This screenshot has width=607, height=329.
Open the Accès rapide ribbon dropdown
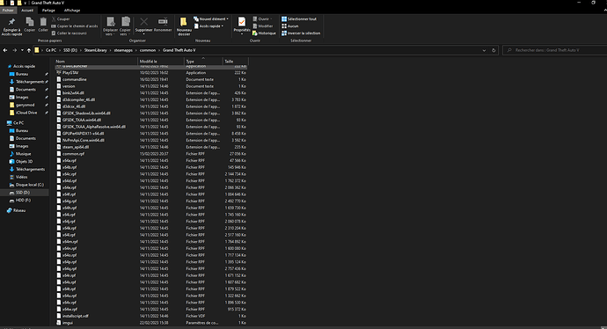click(209, 26)
